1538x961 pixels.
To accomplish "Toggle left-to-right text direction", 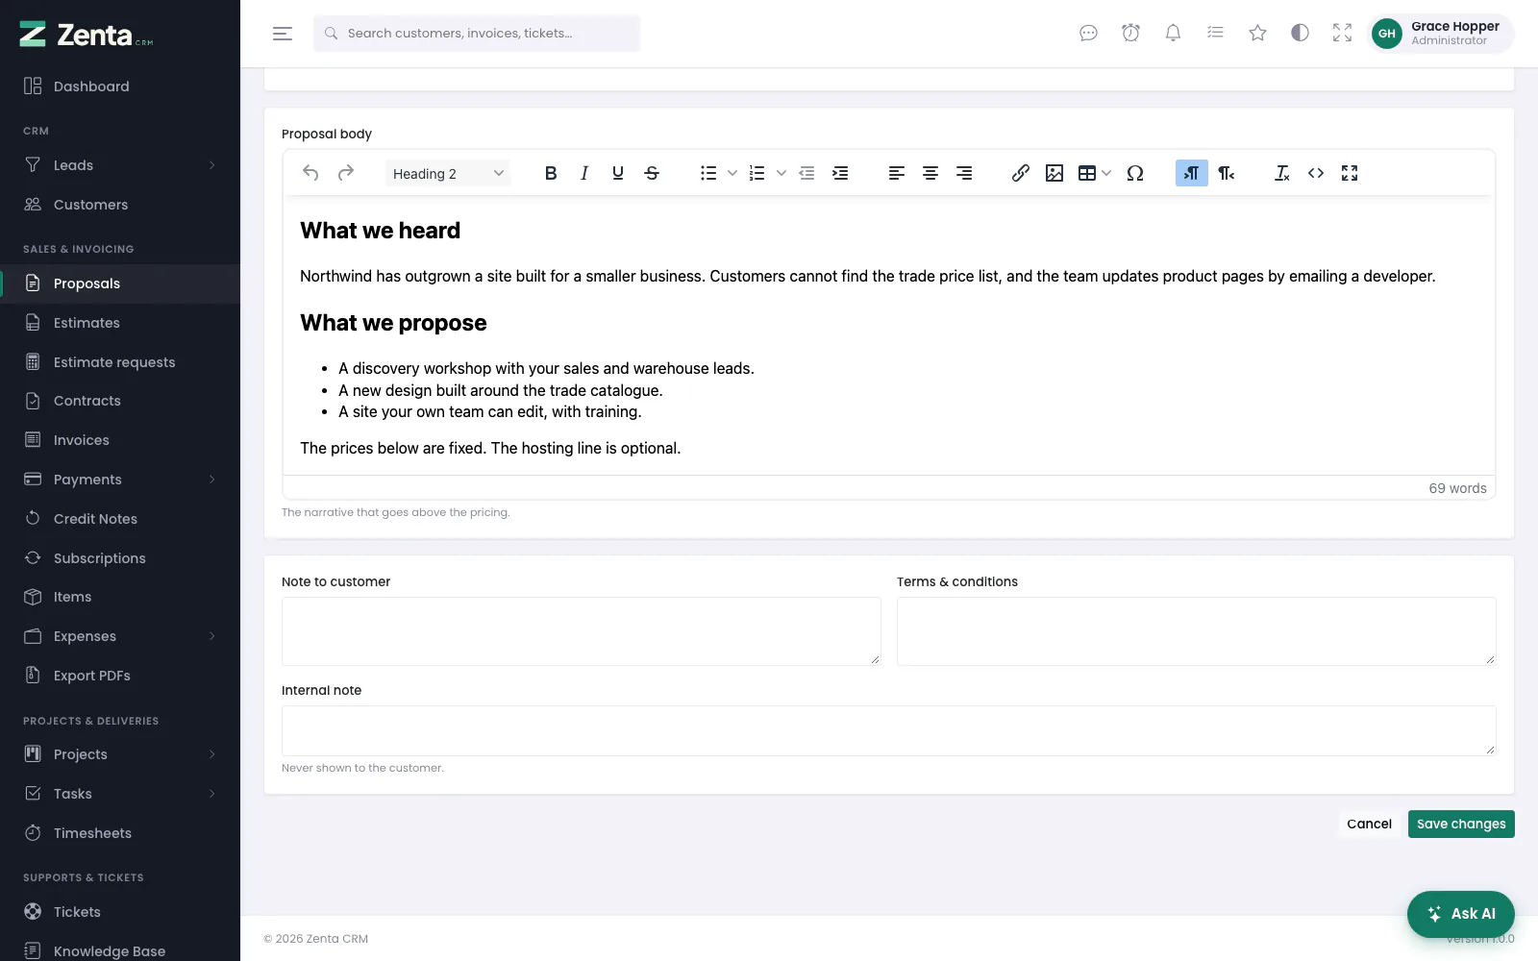I will coord(1192,173).
